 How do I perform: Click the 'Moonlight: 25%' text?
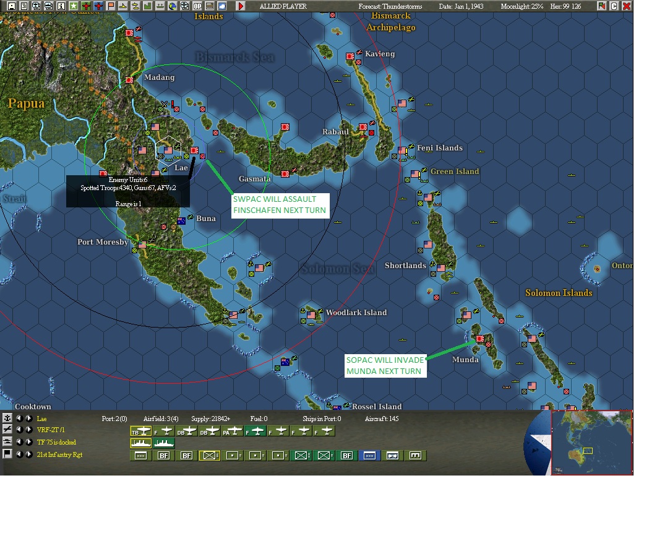[522, 6]
